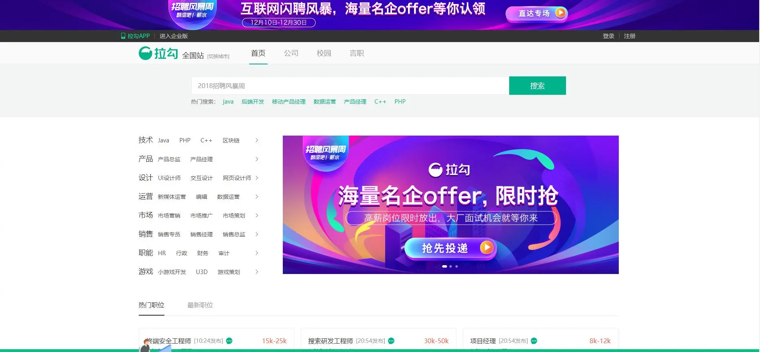Image resolution: width=760 pixels, height=352 pixels.
Task: Expand the 市场 category arrow
Action: (x=257, y=216)
